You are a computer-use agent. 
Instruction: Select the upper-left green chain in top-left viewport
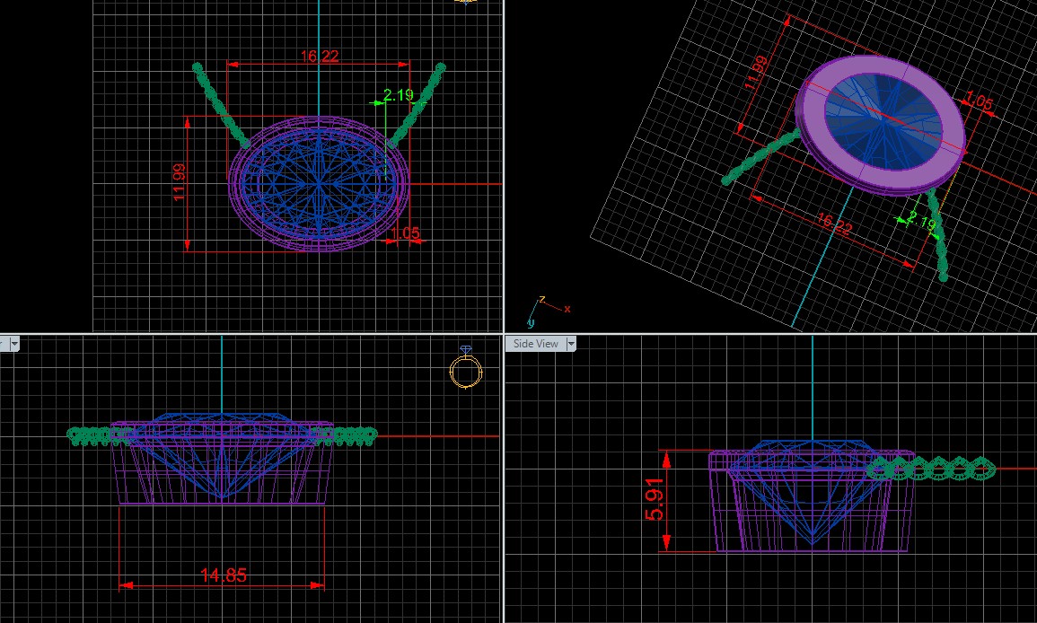pos(220,101)
